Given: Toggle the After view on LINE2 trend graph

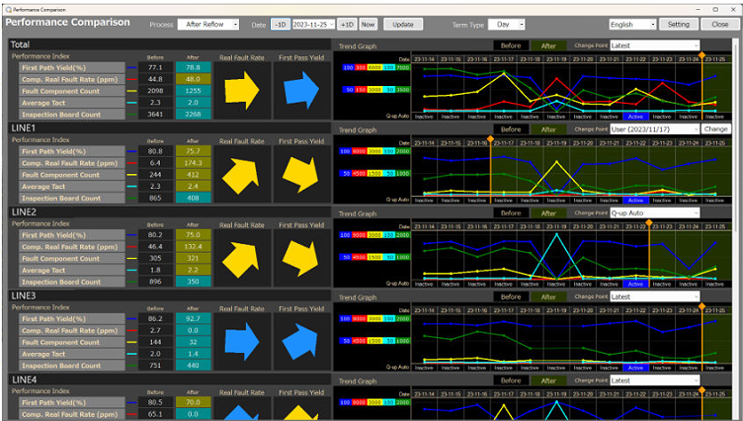Looking at the screenshot, I should click(x=548, y=213).
